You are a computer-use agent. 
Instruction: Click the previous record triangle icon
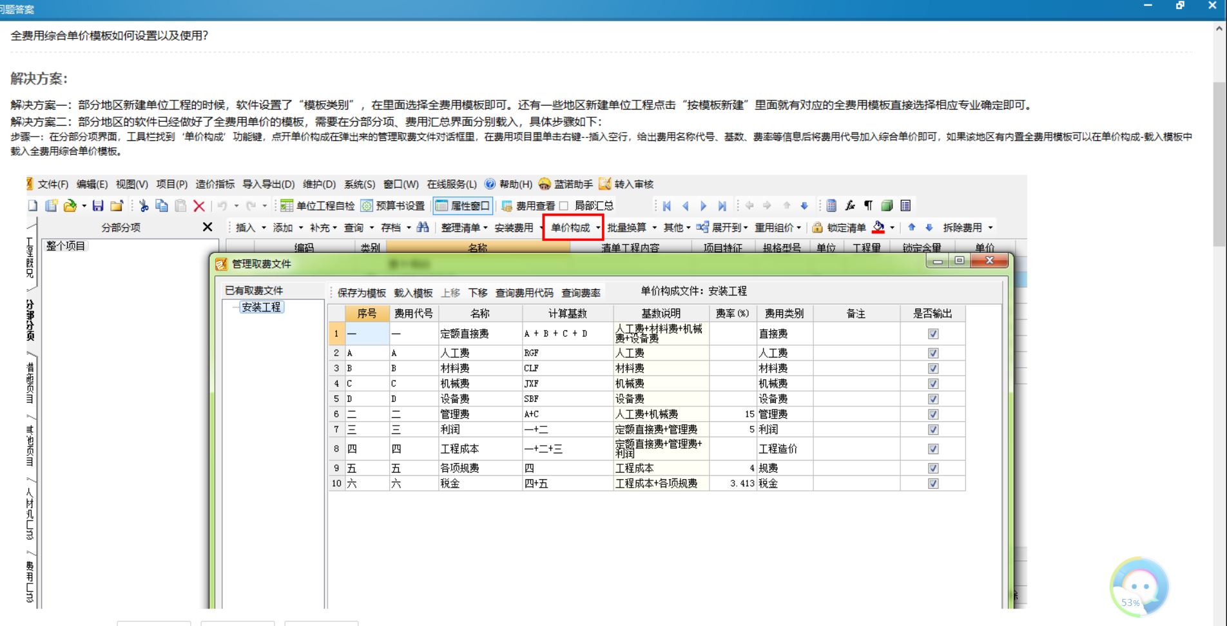(685, 205)
